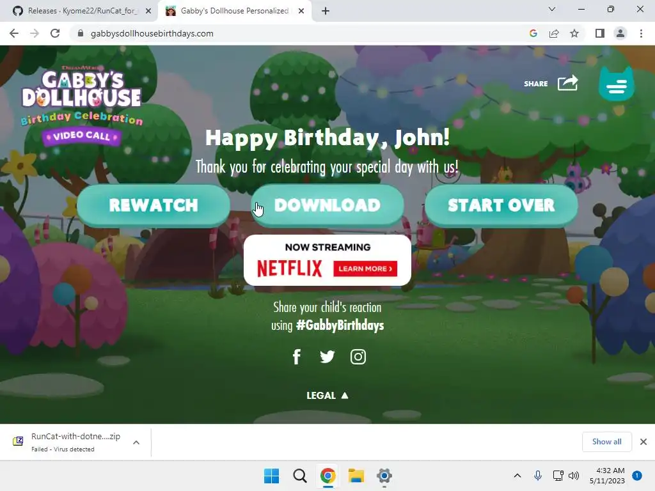655x491 pixels.
Task: Open the Windows Start menu
Action: click(x=271, y=476)
